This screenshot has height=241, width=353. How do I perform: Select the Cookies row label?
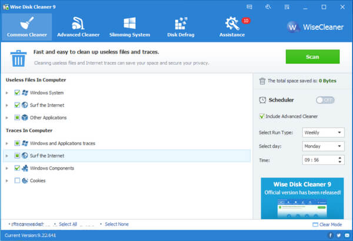point(38,180)
